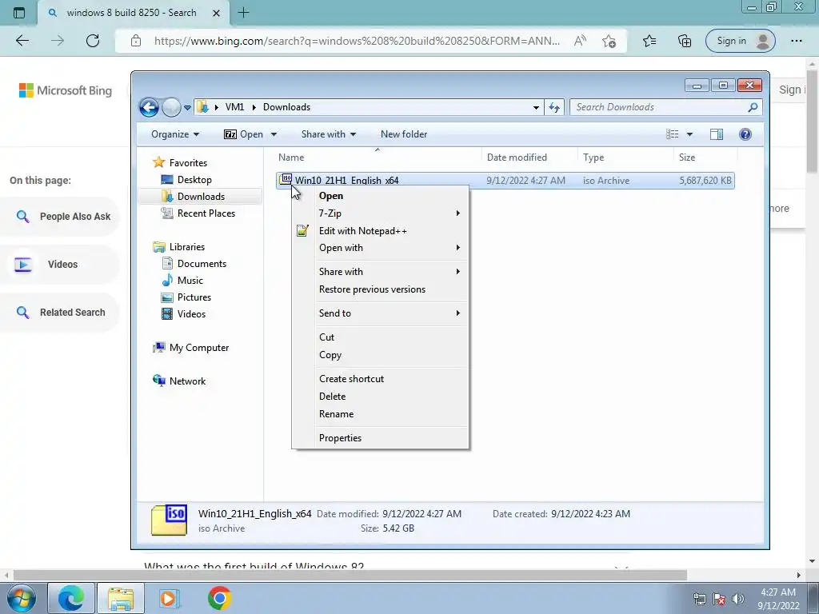This screenshot has height=614, width=819.
Task: Click New folder in Explorer toolbar
Action: (x=404, y=134)
